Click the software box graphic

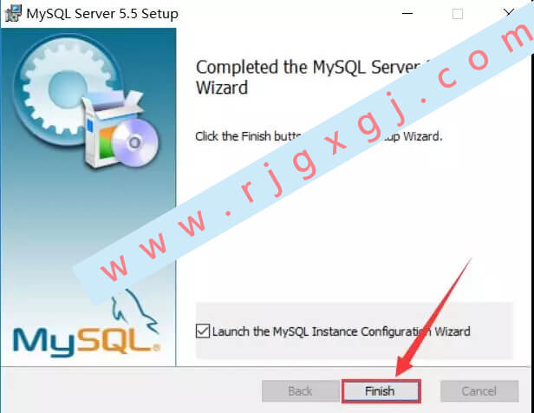[104, 128]
